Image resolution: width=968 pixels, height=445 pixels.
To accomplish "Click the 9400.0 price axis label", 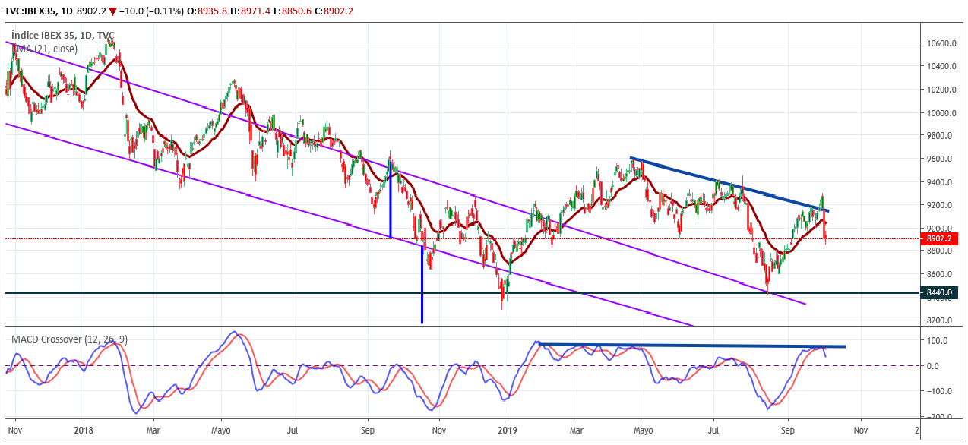I will point(940,182).
